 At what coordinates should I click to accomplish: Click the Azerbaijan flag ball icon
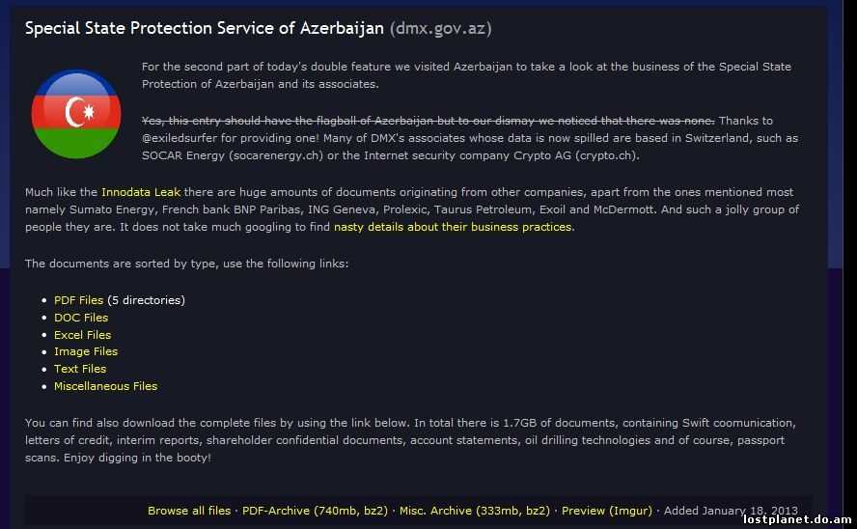click(x=76, y=114)
